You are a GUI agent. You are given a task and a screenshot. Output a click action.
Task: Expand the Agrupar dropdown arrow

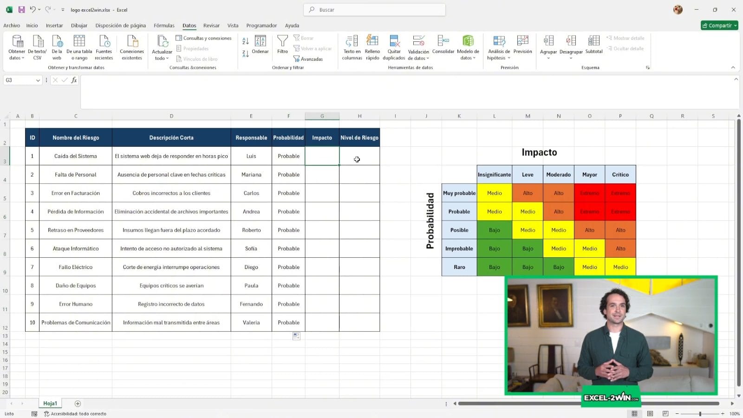coord(548,58)
